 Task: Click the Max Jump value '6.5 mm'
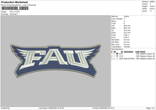[127, 44]
